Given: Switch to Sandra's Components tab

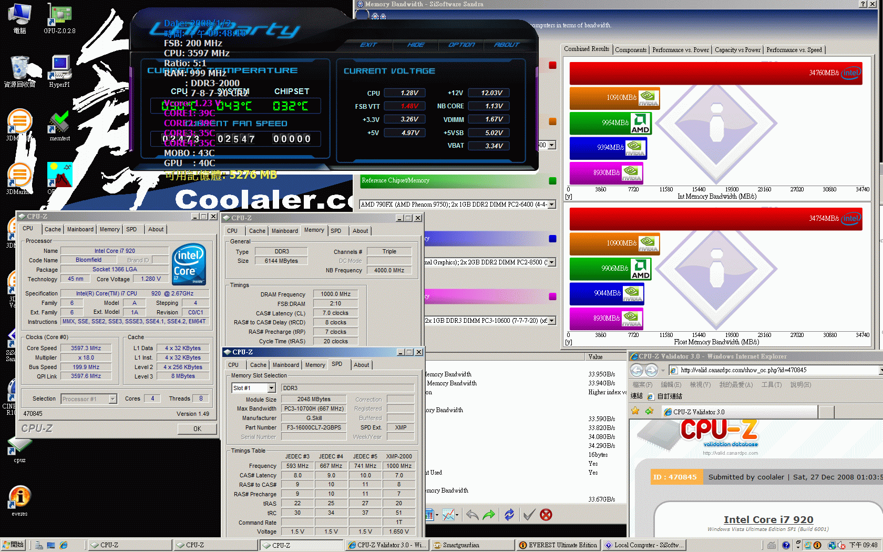Looking at the screenshot, I should tap(631, 50).
